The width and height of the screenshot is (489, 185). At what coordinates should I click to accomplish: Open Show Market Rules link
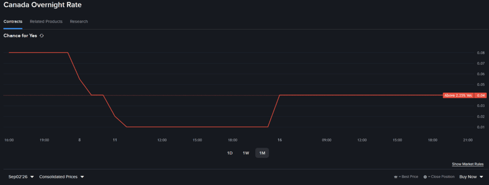pos(468,164)
